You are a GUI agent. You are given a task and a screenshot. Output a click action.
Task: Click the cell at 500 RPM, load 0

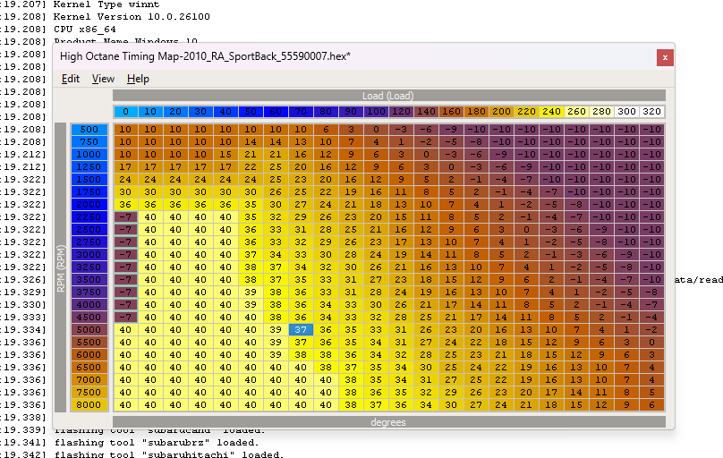125,130
